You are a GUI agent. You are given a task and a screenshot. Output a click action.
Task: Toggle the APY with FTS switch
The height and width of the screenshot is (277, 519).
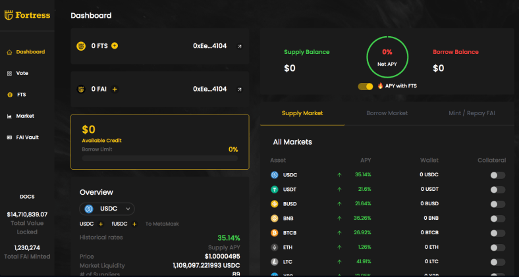tap(366, 86)
